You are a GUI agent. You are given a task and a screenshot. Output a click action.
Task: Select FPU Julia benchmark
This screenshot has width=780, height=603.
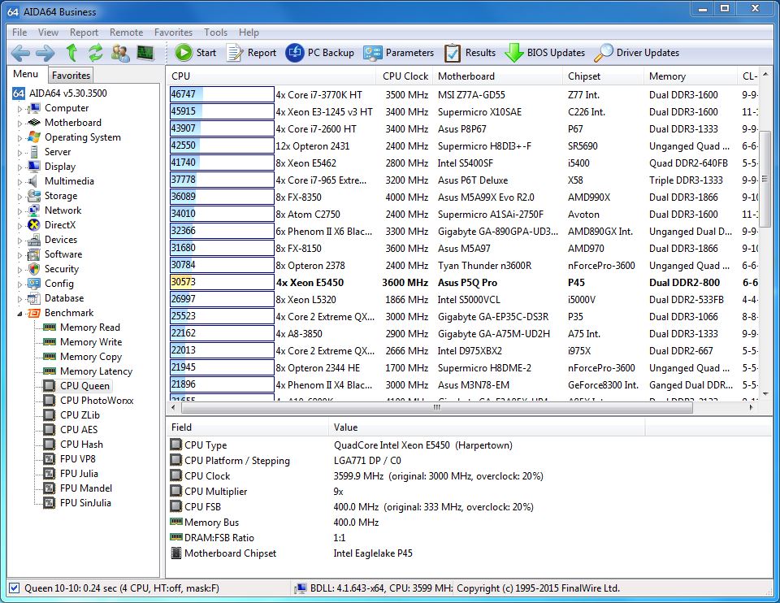pyautogui.click(x=79, y=474)
